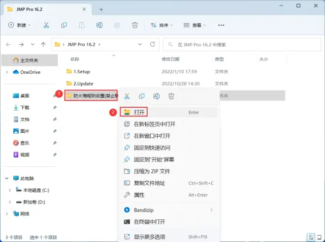Viewport: 325px width, 242px height.
Task: Go forward with the right arrow
Action: point(21,44)
